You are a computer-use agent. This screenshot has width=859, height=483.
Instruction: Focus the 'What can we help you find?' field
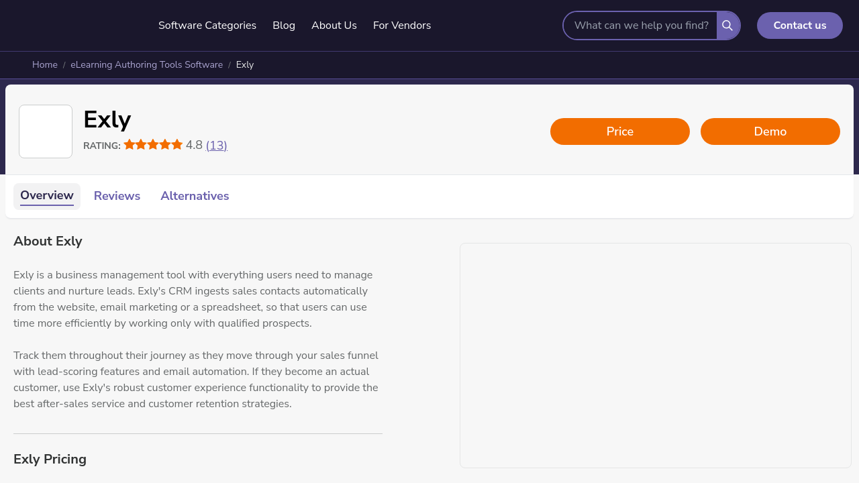pyautogui.click(x=641, y=25)
